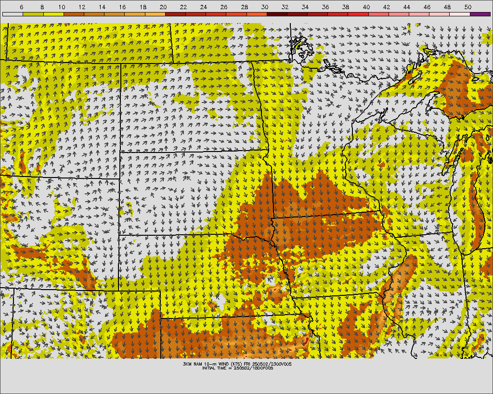Viewport: 493px width, 394px height.
Task: Click the legend label "44"
Action: (406, 7)
